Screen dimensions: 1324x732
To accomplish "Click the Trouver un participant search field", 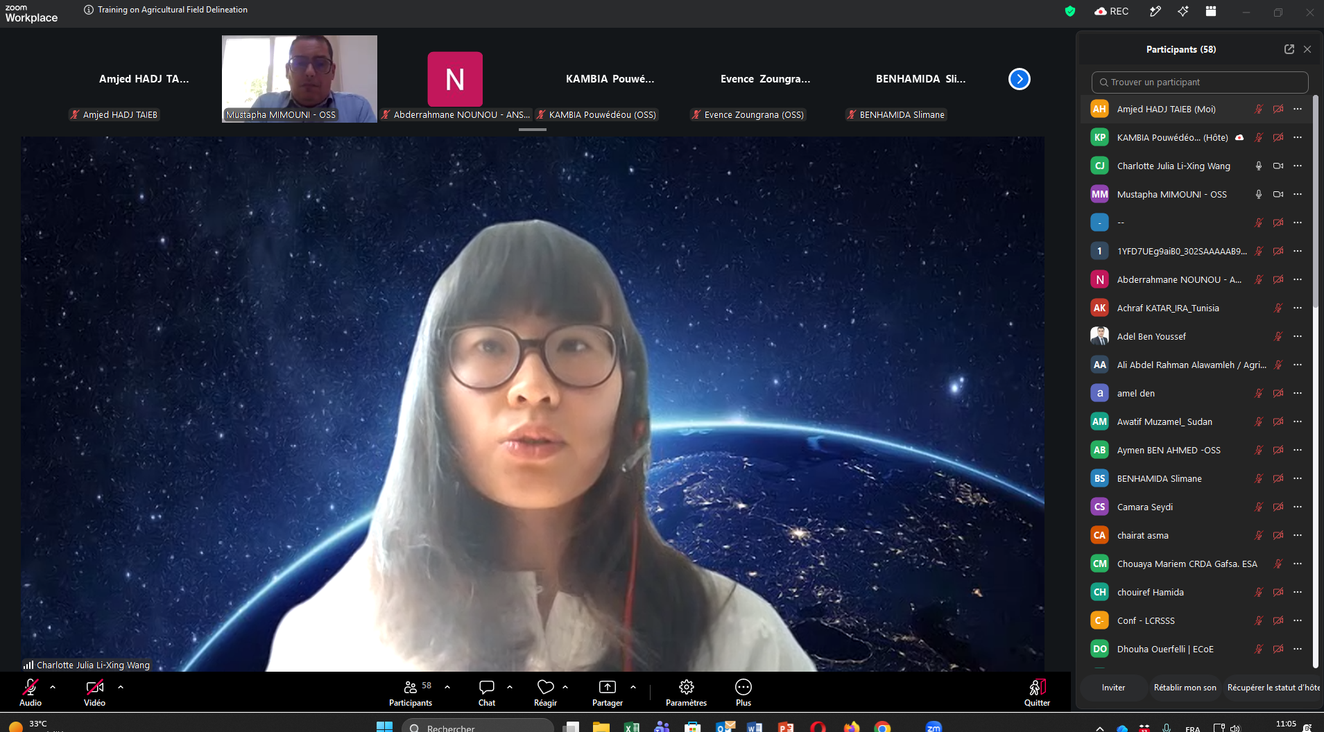I will pyautogui.click(x=1200, y=82).
